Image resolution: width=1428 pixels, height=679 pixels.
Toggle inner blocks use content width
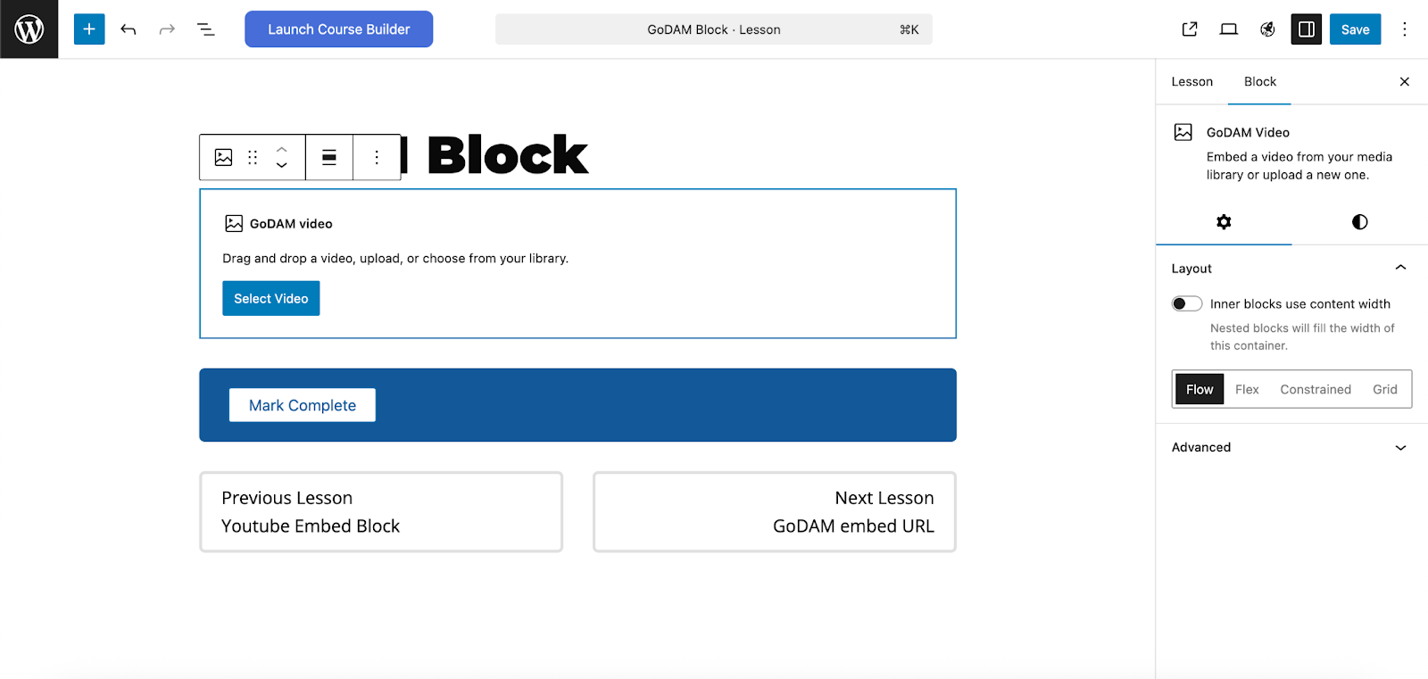point(1187,303)
